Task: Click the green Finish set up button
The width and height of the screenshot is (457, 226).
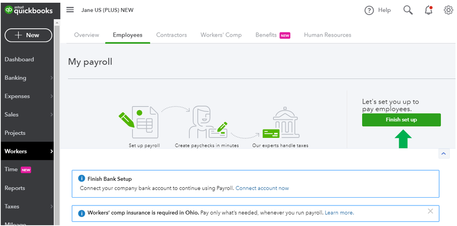Action: tap(401, 120)
